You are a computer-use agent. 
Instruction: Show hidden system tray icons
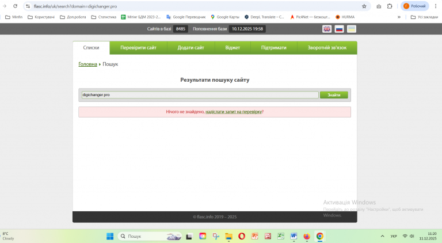pyautogui.click(x=382, y=236)
